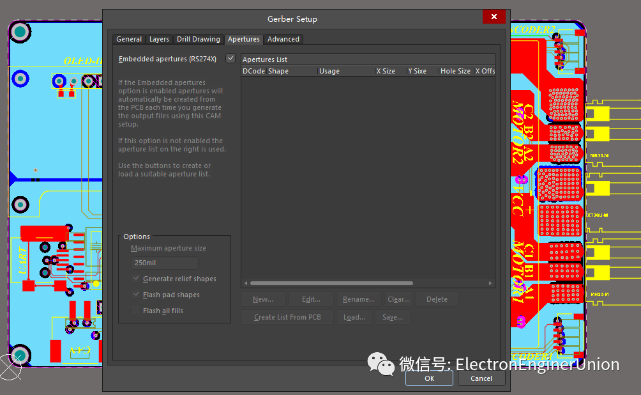
Task: Click the Hole Size column header
Action: coord(455,71)
